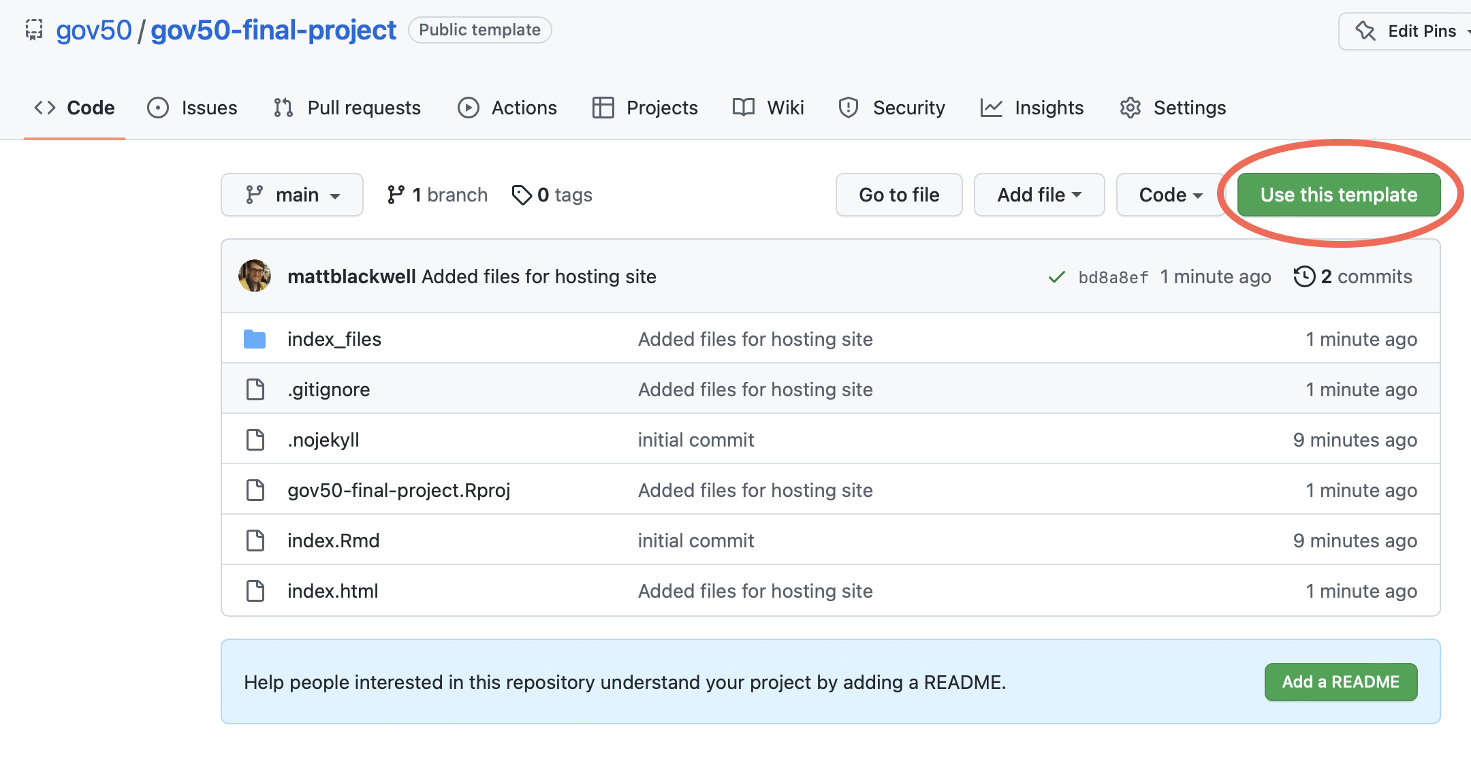View the 0 tags link
Screen dimensions: 1471x757
[x=552, y=195]
